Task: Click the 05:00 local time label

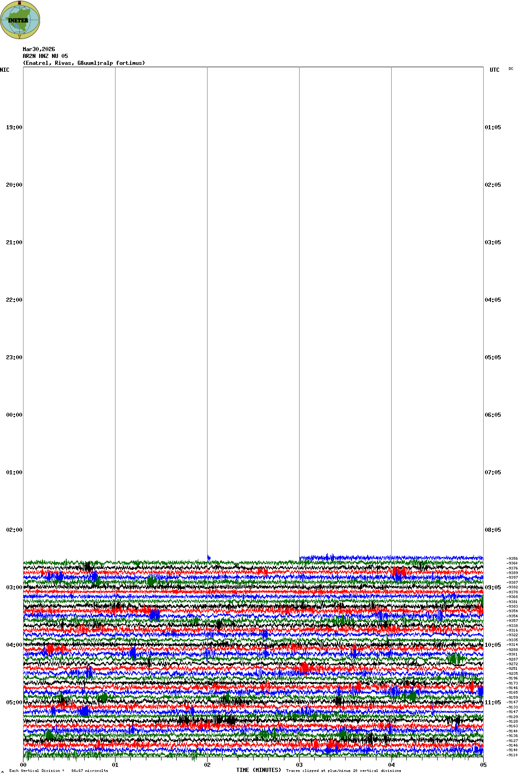Action: 14,702
